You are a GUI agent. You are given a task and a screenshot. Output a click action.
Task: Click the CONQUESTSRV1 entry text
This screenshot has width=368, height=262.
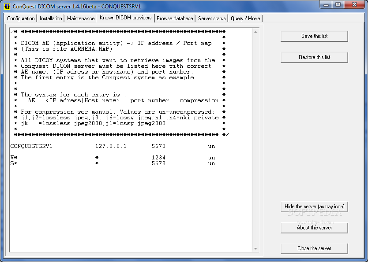coord(31,146)
